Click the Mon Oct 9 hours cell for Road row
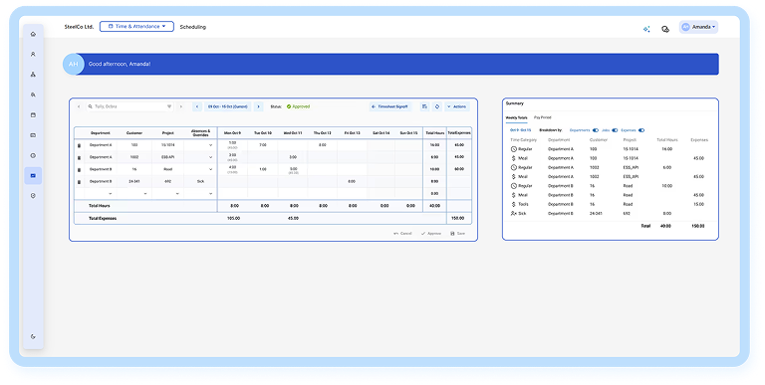Screen dimensions: 765x385 tap(233, 169)
